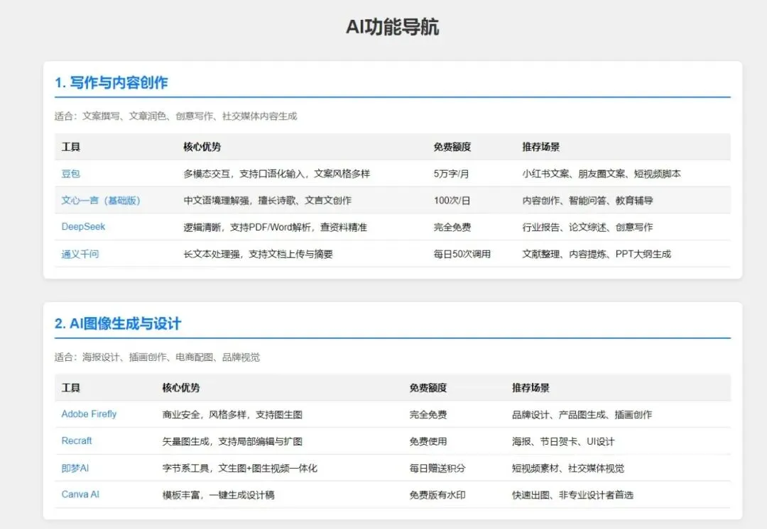Click 中文语境理解强 advantage cell
Screen dimensions: 767x529
coord(268,200)
